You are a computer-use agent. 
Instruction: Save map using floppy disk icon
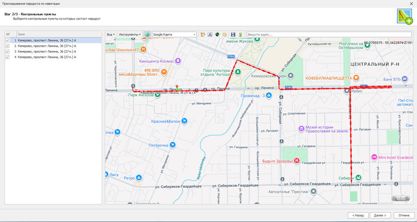click(233, 35)
